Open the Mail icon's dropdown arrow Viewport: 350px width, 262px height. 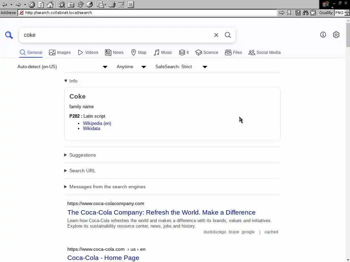click(105, 4)
